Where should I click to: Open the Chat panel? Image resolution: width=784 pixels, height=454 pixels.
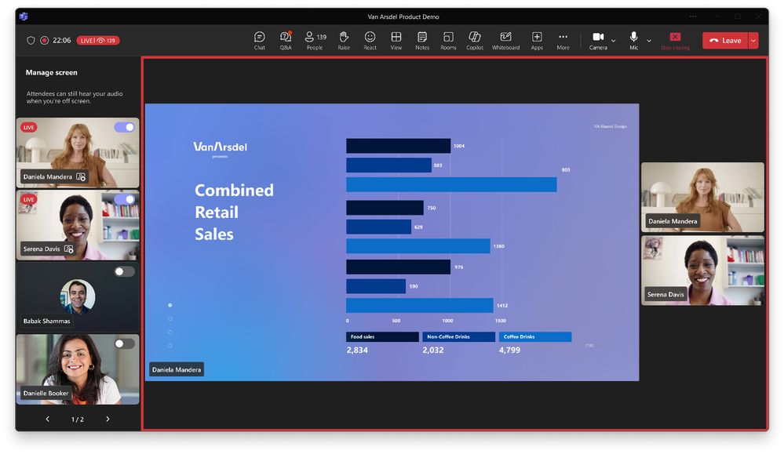click(259, 41)
